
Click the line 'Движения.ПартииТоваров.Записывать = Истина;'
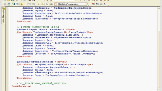point(46,30)
